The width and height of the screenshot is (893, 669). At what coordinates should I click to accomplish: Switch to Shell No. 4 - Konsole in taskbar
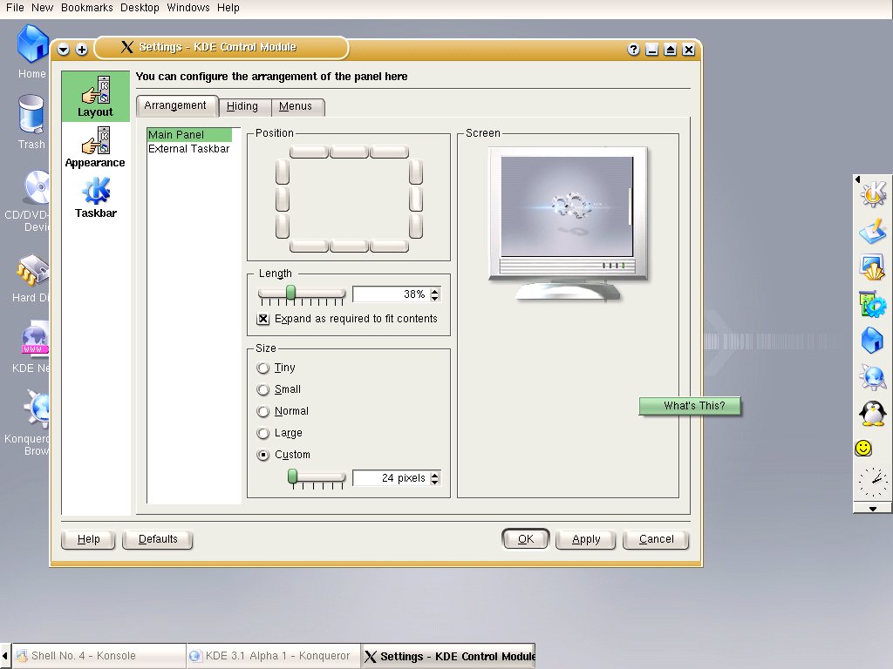click(99, 656)
